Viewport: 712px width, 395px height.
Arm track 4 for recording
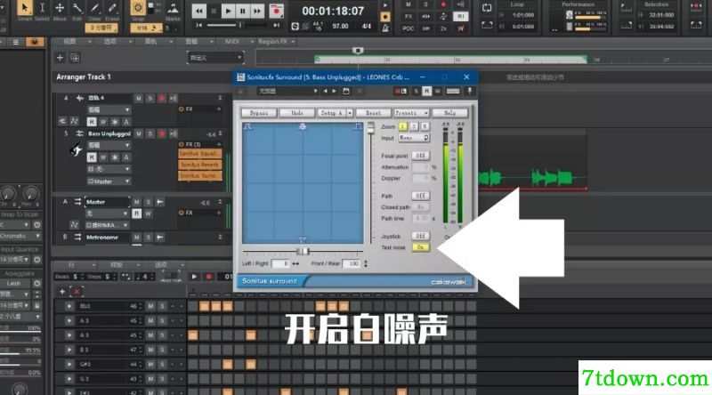click(x=161, y=98)
